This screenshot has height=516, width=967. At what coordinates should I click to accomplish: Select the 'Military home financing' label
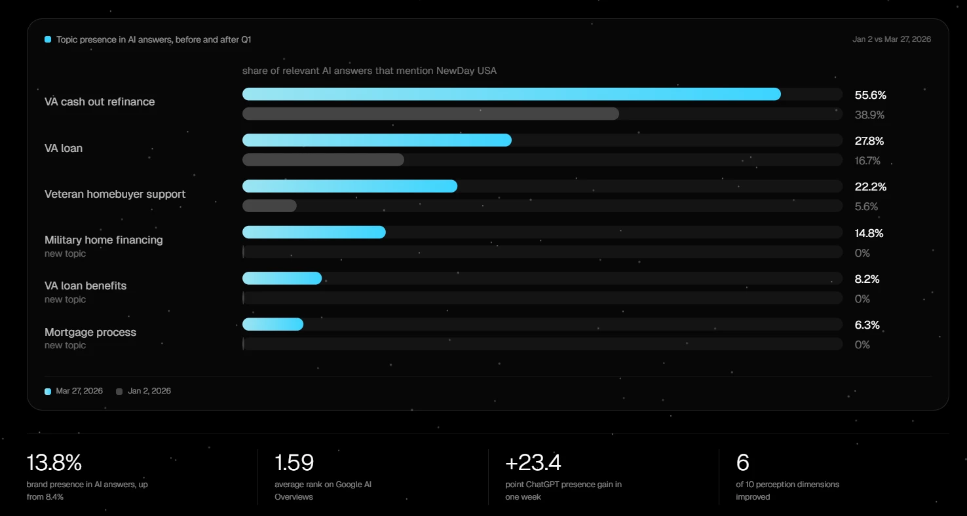click(104, 240)
